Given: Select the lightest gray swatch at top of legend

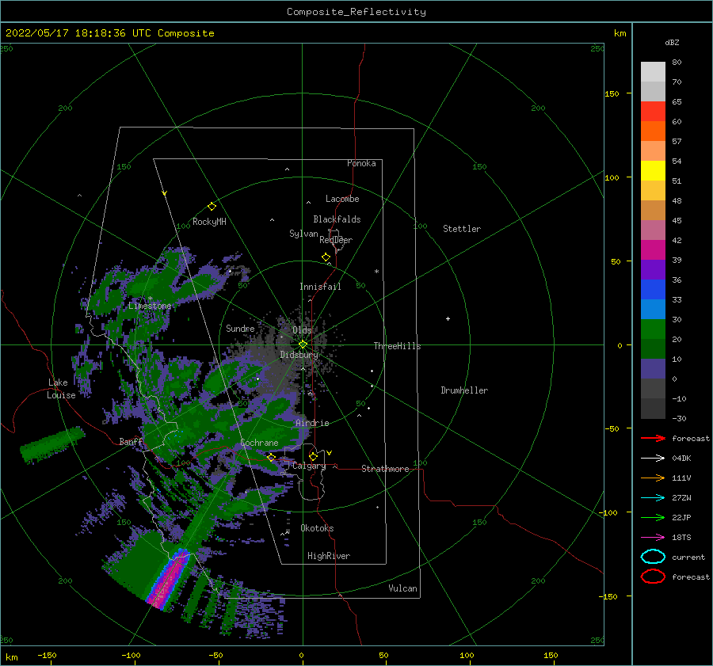Looking at the screenshot, I should tap(653, 72).
